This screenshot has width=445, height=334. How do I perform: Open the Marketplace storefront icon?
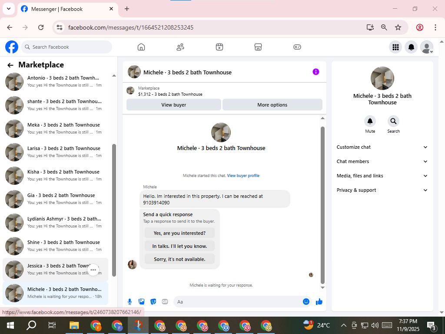[258, 47]
